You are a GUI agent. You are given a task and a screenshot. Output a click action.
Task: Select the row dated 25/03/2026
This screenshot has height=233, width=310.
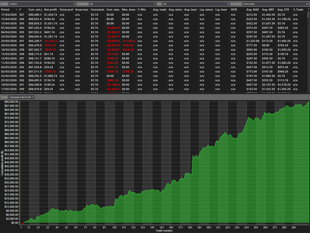coord(154,37)
